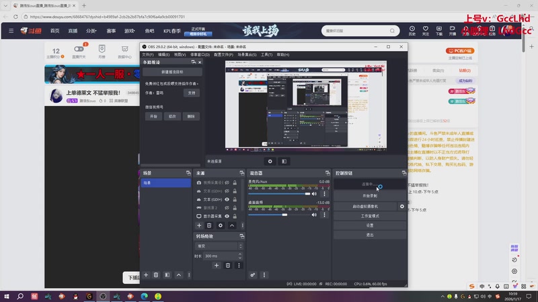The height and width of the screenshot is (302, 538).
Task: Select 场景 item in scenes list
Action: [x=165, y=183]
